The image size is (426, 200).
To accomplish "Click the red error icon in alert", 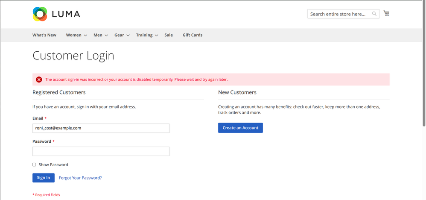I will (39, 79).
